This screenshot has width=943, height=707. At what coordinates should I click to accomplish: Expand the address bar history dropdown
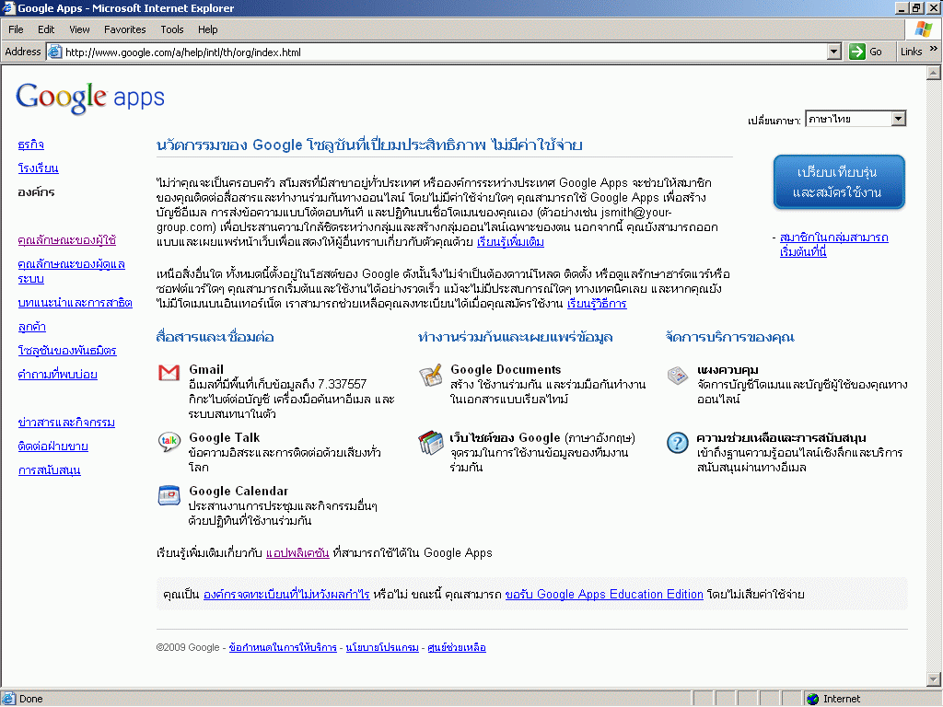[833, 52]
